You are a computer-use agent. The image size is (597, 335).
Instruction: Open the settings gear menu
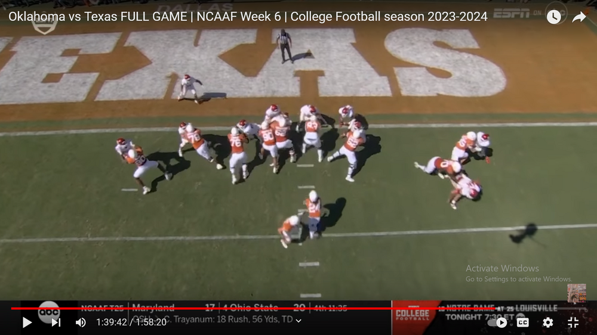547,322
